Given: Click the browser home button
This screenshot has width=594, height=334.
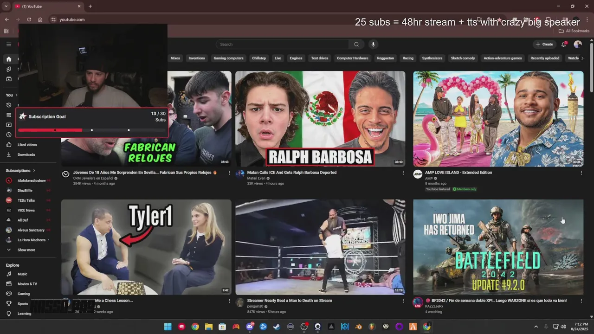Looking at the screenshot, I should tap(40, 19).
